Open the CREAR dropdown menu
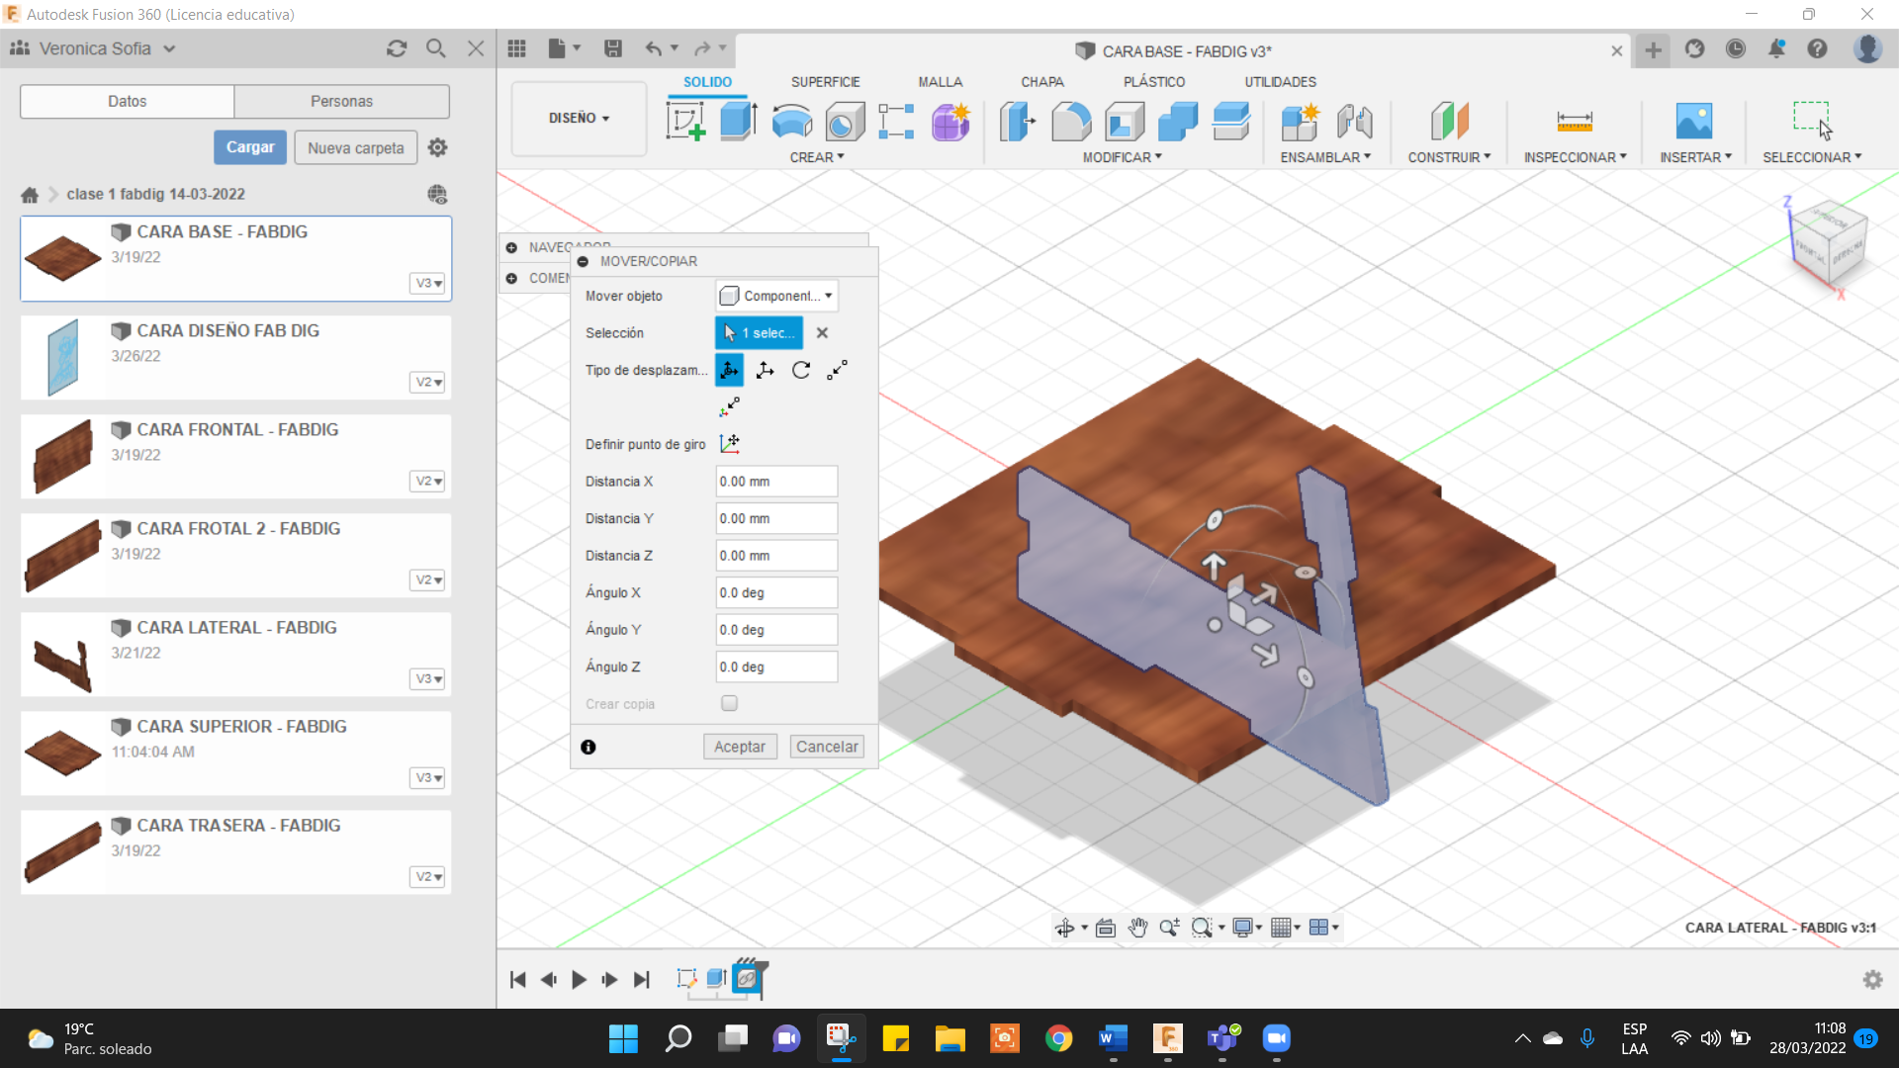Image resolution: width=1899 pixels, height=1068 pixels. click(x=817, y=157)
